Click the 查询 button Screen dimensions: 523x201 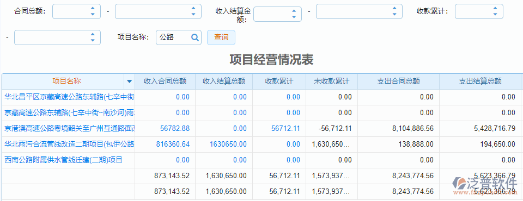pos(221,37)
